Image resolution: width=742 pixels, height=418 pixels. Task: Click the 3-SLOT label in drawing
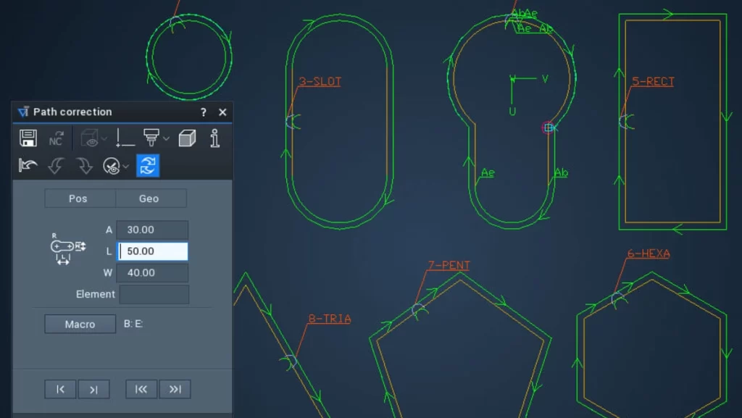pos(320,82)
